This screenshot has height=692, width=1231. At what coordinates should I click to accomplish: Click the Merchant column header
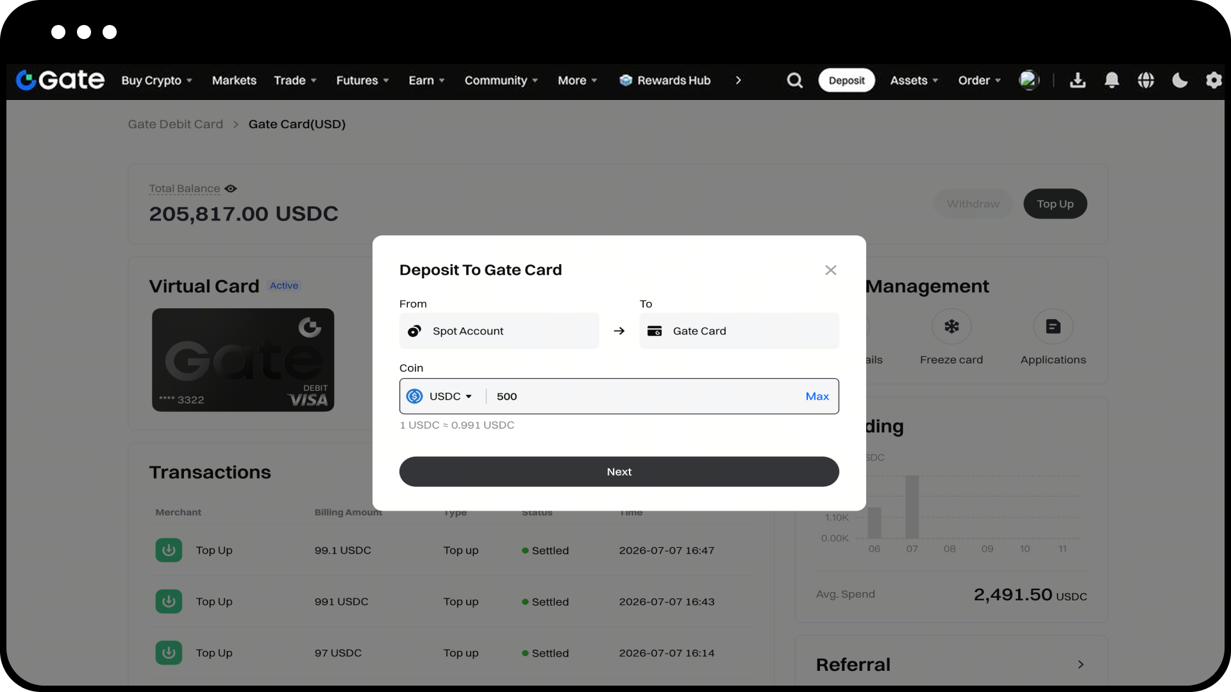click(x=178, y=512)
